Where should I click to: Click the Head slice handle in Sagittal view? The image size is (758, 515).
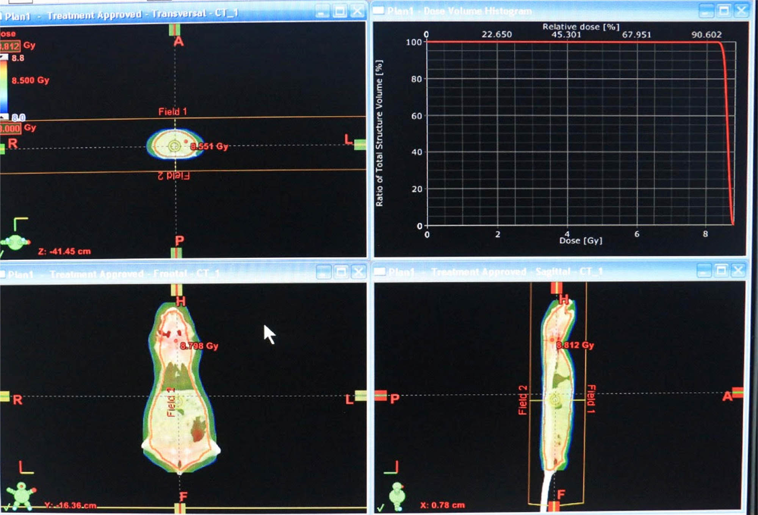coord(556,288)
